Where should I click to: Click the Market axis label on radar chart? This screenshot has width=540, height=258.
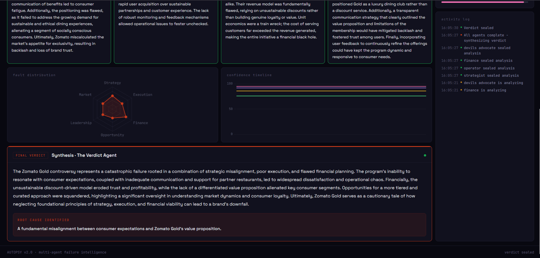(85, 95)
